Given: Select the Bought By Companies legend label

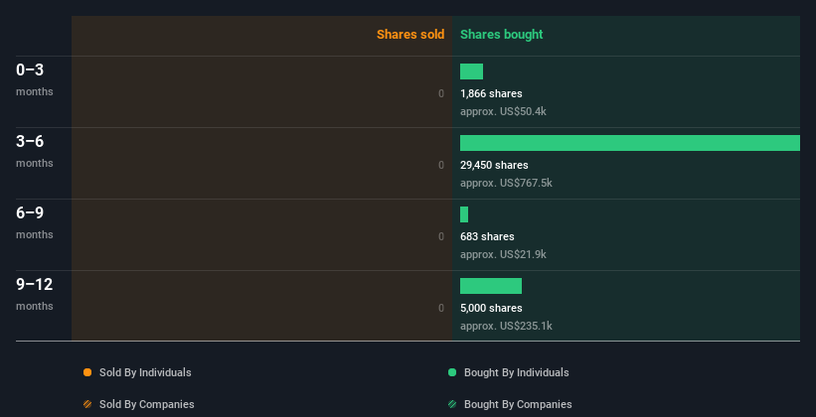Looking at the screenshot, I should point(518,404).
